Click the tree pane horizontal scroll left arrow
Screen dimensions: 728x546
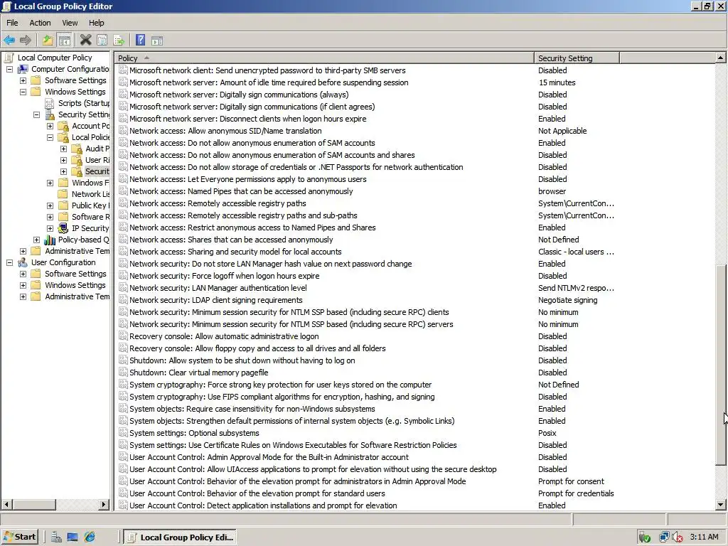6,504
